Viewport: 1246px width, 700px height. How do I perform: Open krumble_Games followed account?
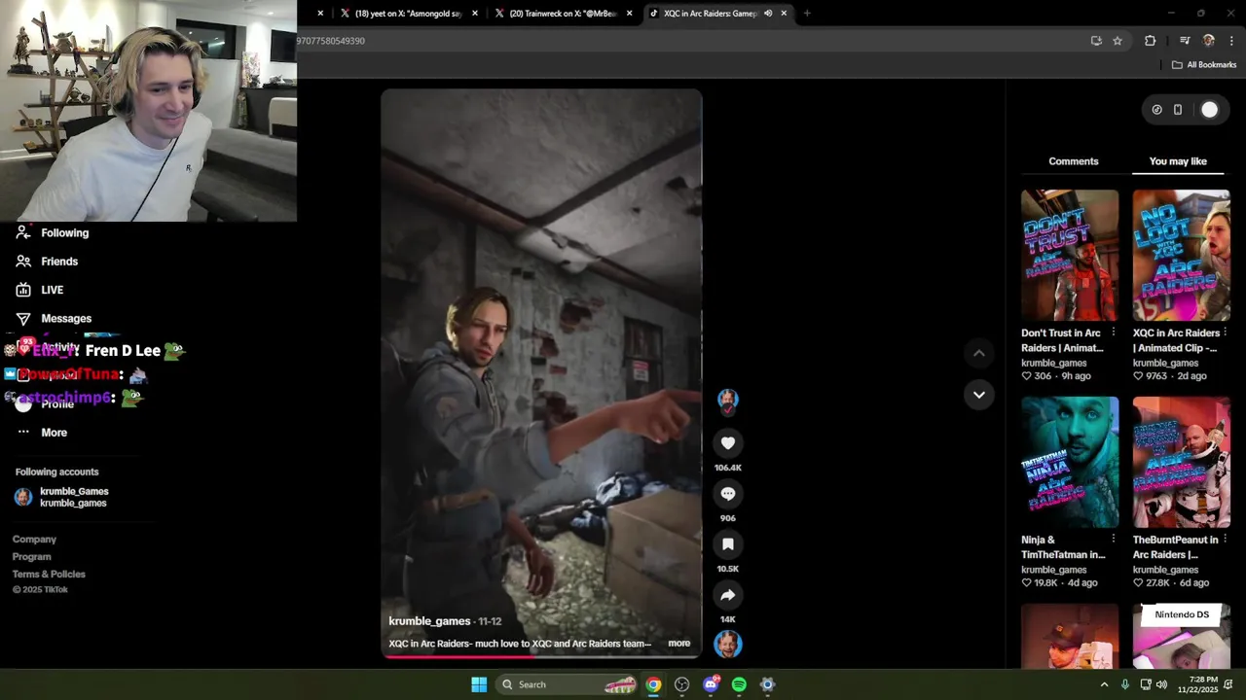(x=62, y=497)
